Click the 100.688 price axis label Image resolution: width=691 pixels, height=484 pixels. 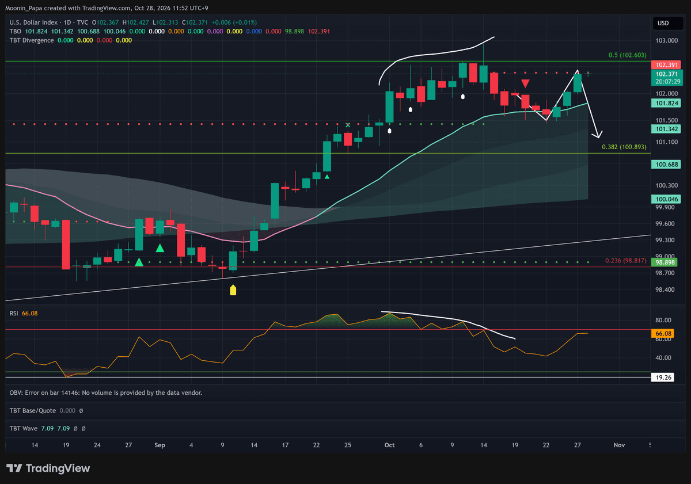pos(667,165)
